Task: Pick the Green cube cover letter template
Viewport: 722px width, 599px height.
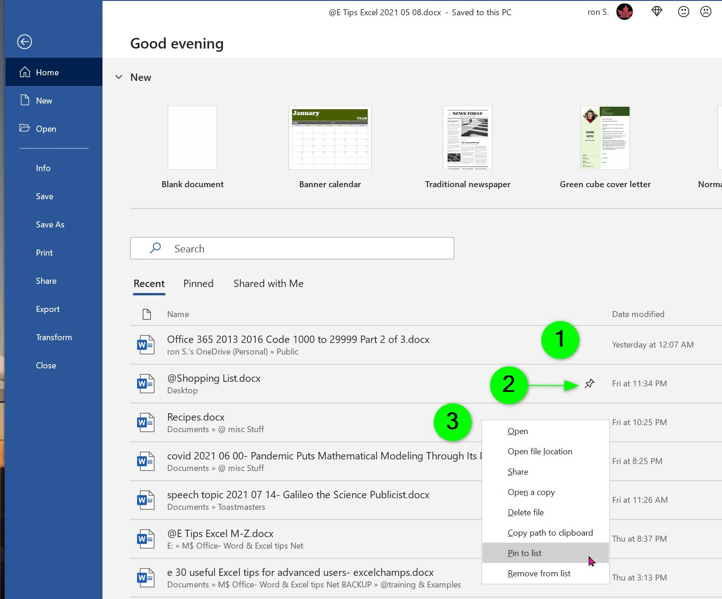Action: (605, 148)
